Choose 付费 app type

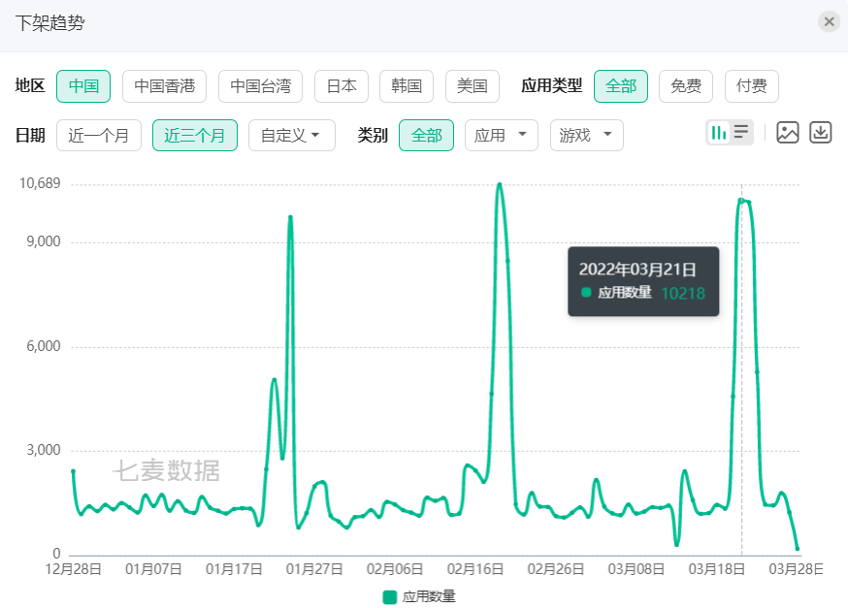(752, 86)
